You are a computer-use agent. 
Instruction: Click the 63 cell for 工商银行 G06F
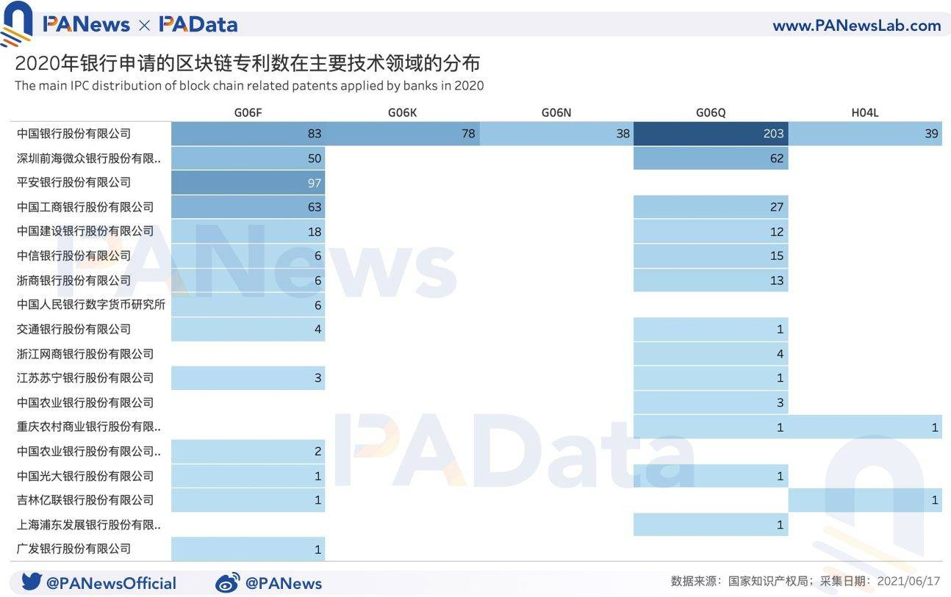coord(248,207)
